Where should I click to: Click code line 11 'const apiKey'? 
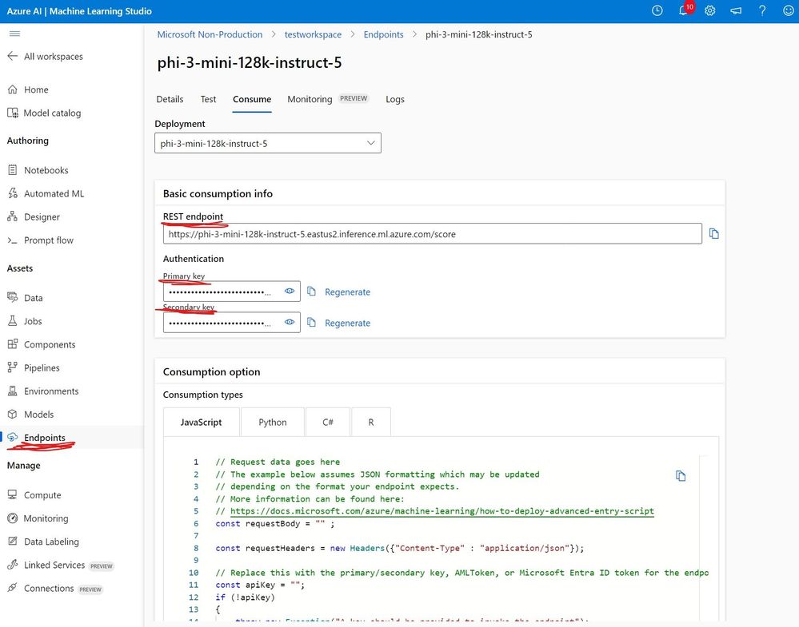tap(260, 585)
